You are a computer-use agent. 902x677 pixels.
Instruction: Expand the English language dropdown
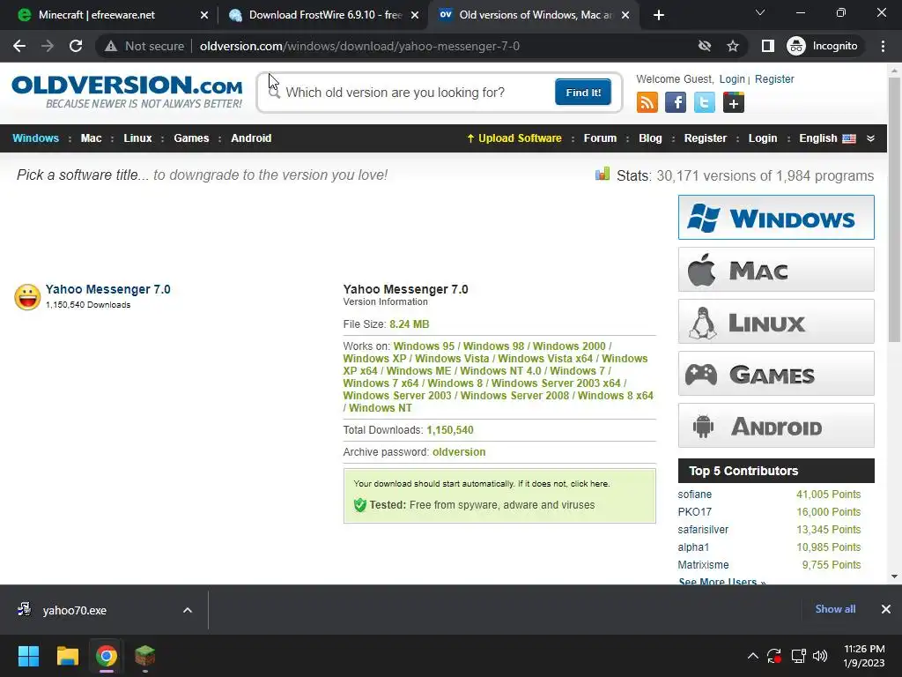[827, 138]
